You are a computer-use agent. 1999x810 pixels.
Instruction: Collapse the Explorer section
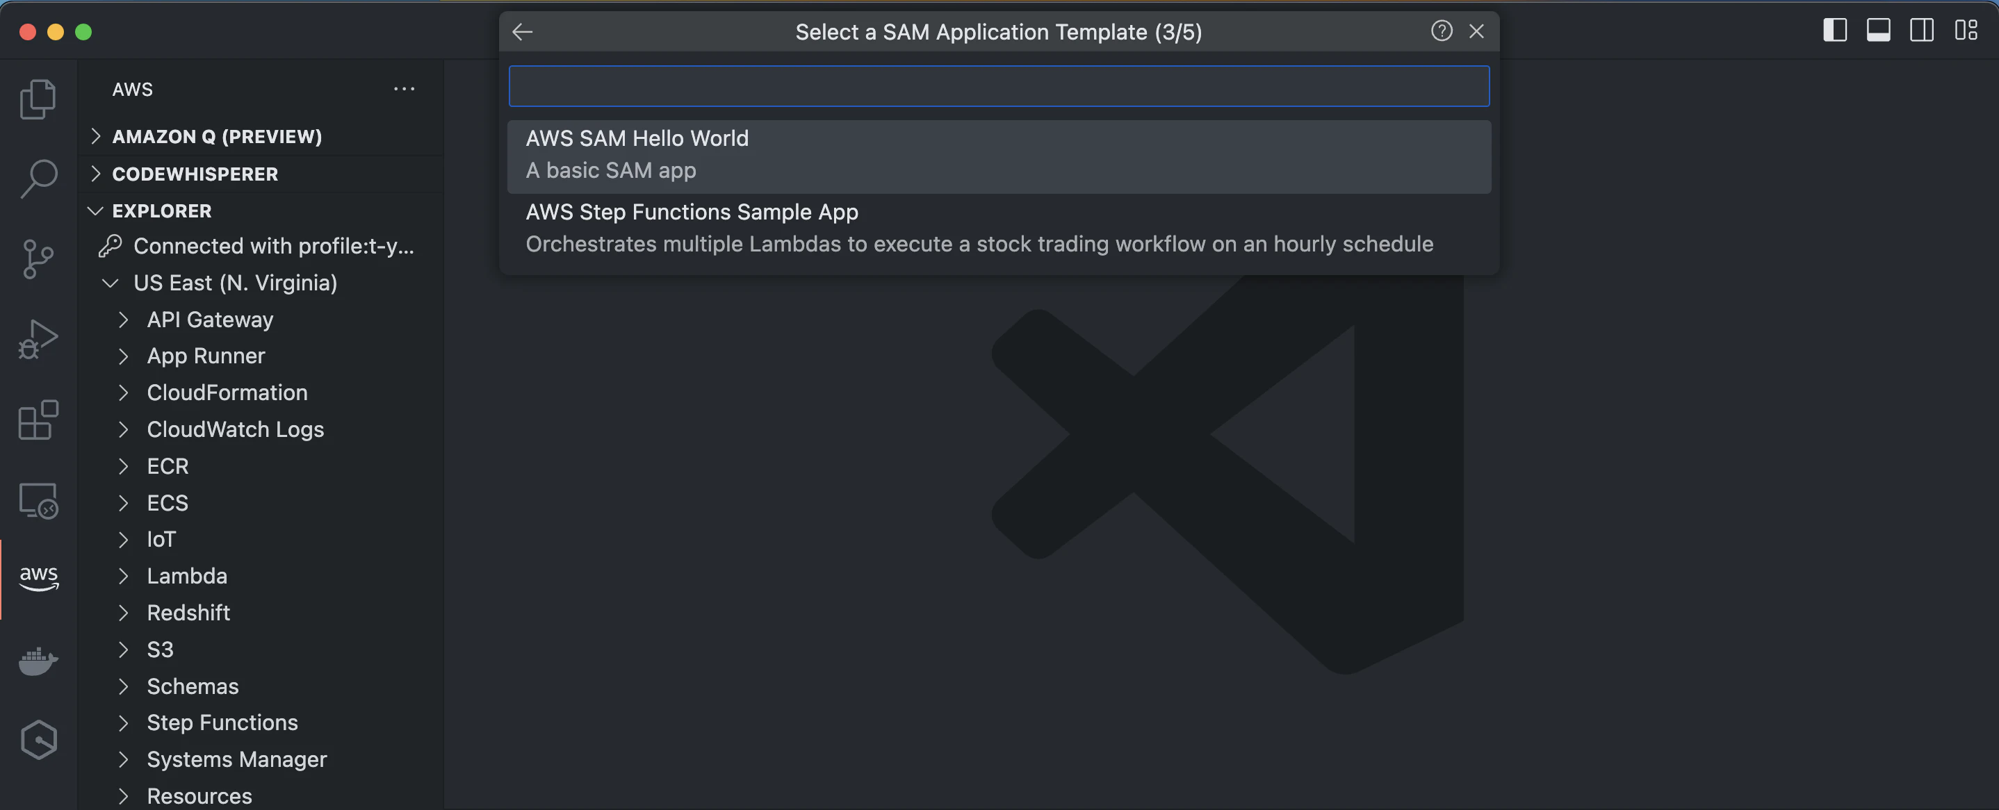pos(95,211)
